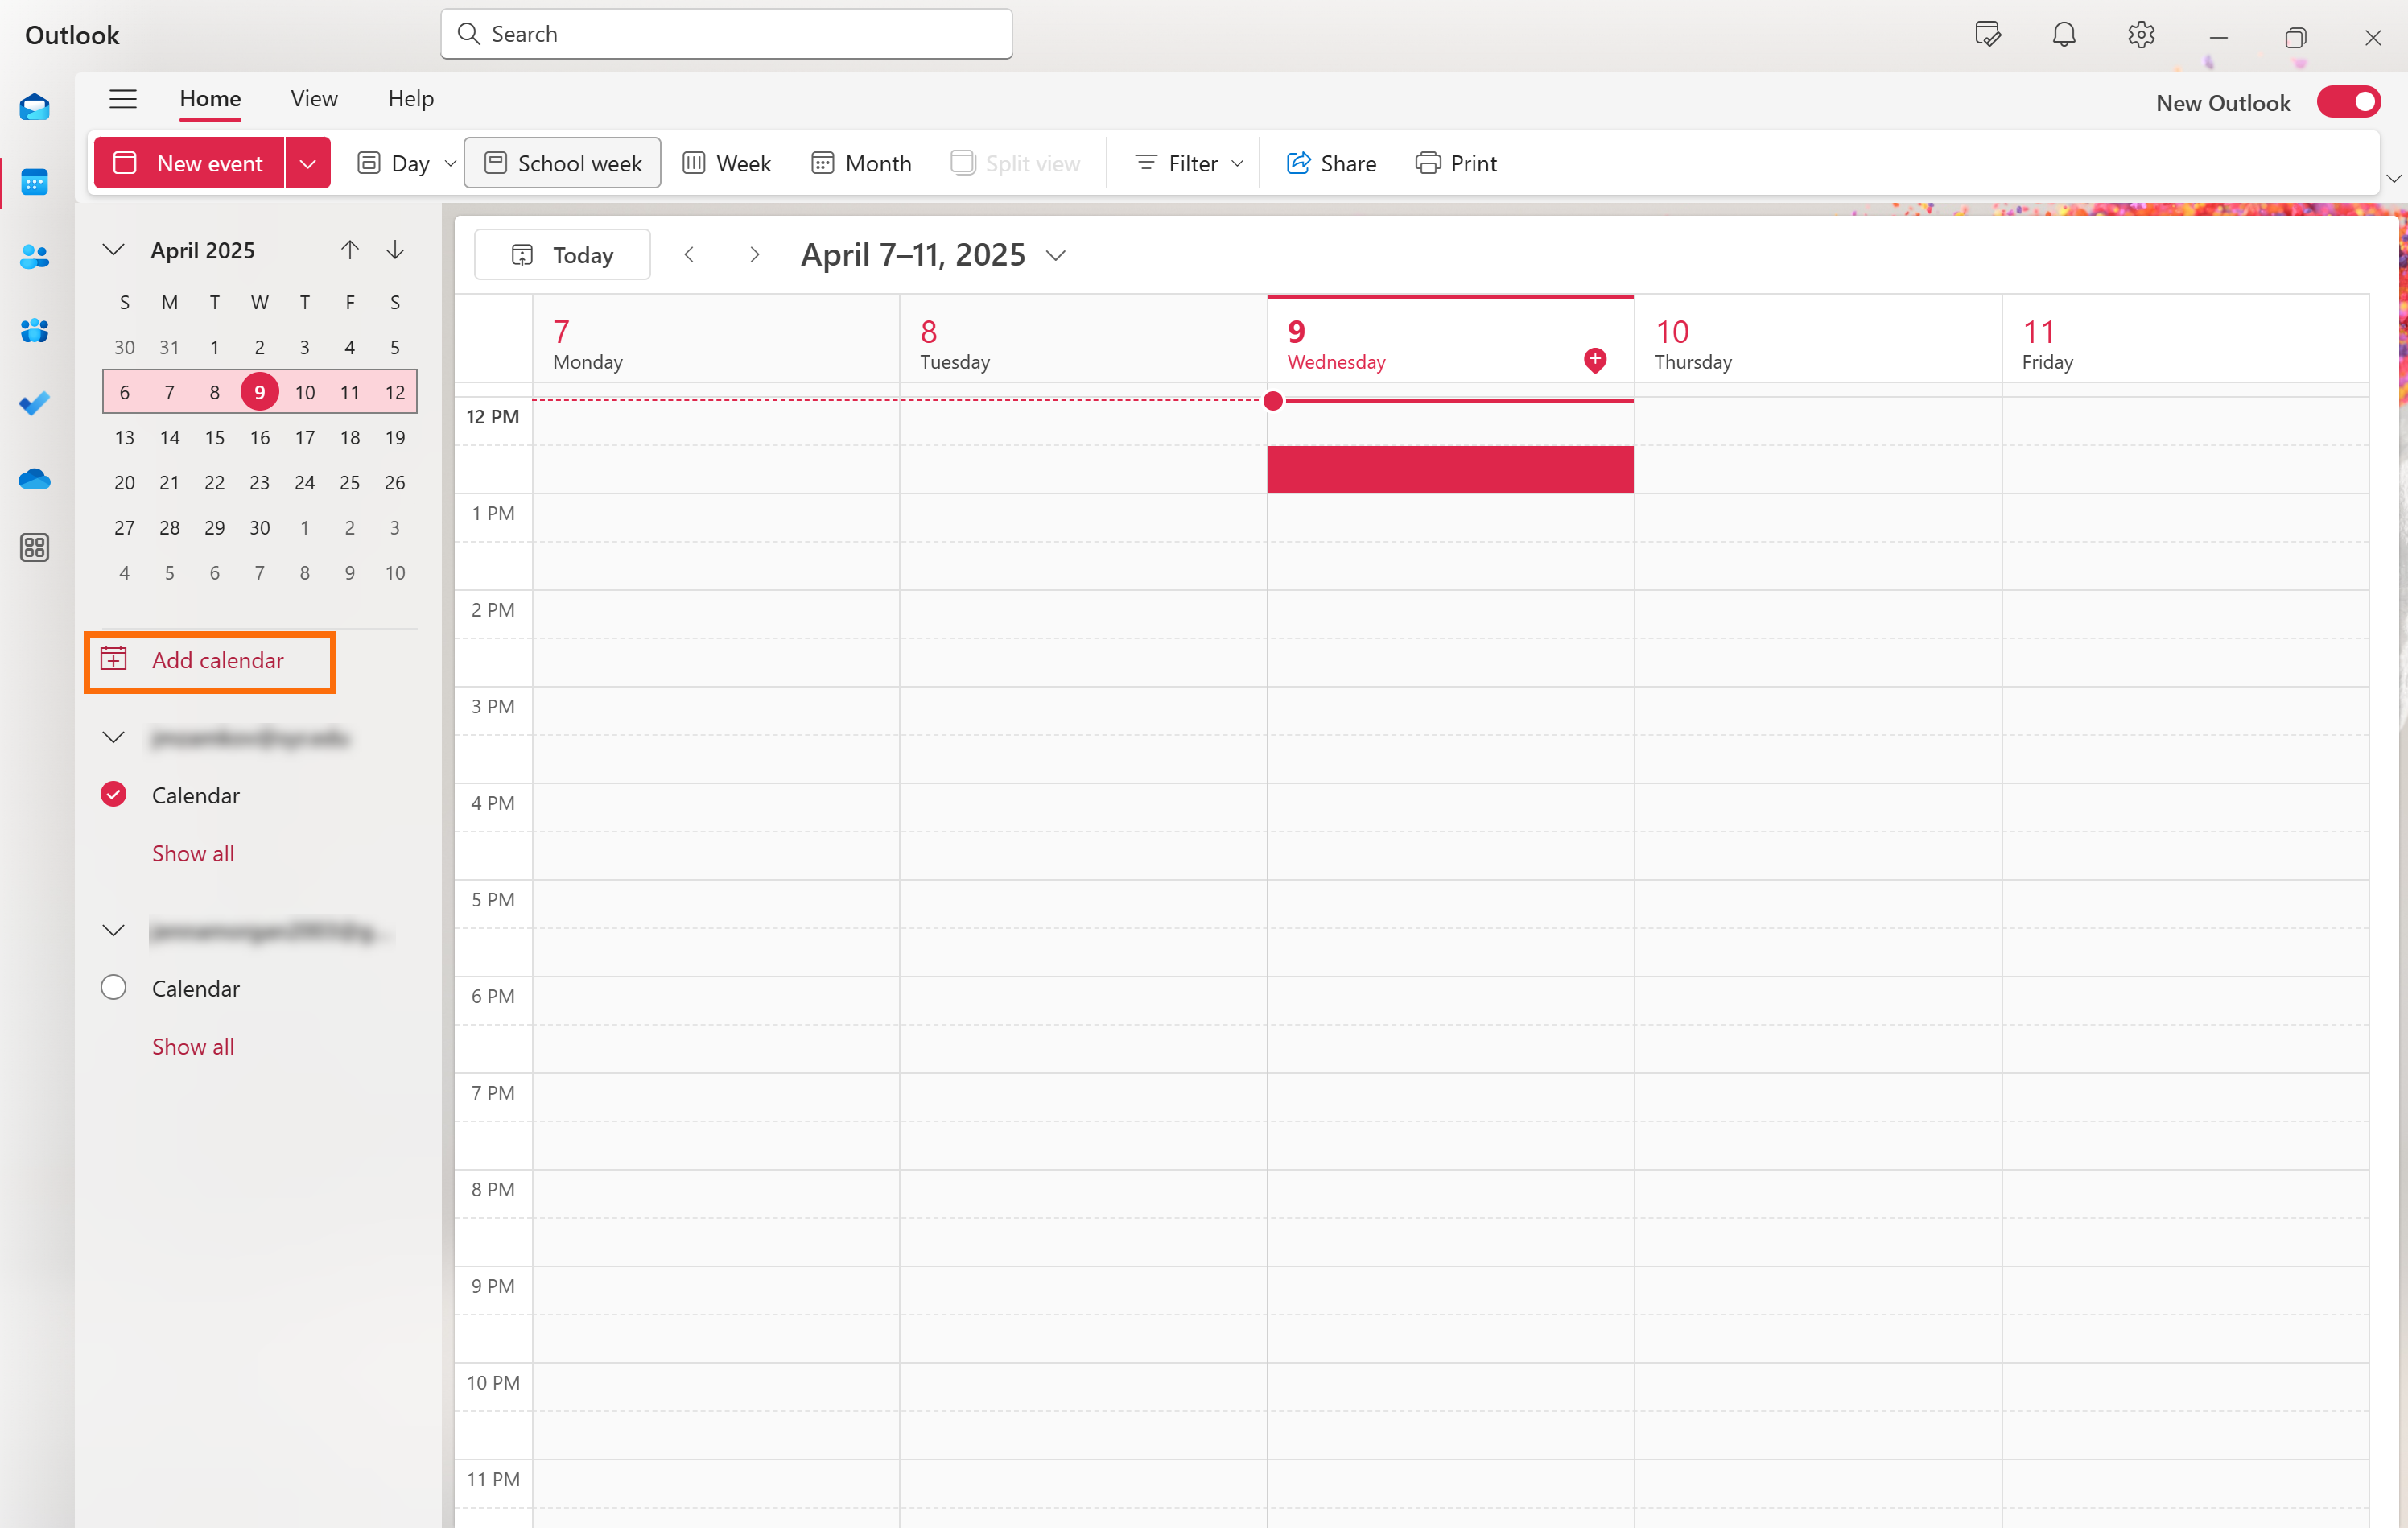Switch to the View tab
This screenshot has height=1528, width=2408.
314,98
